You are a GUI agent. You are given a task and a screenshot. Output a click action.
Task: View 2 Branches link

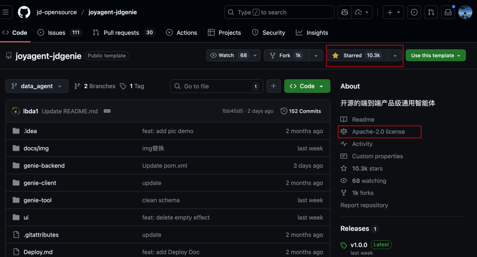[x=95, y=86]
